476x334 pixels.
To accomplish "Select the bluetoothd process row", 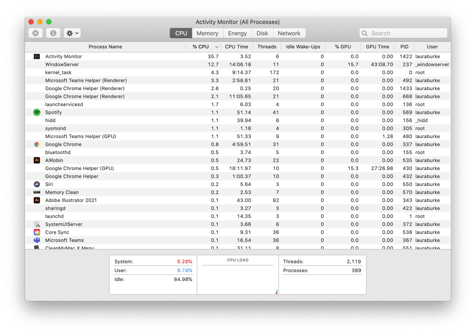I will 238,152.
